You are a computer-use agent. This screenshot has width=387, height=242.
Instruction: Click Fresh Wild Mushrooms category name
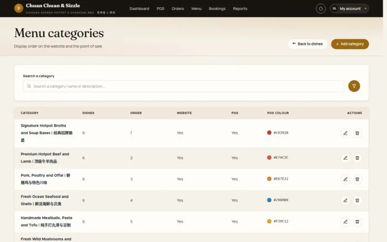[46, 239]
